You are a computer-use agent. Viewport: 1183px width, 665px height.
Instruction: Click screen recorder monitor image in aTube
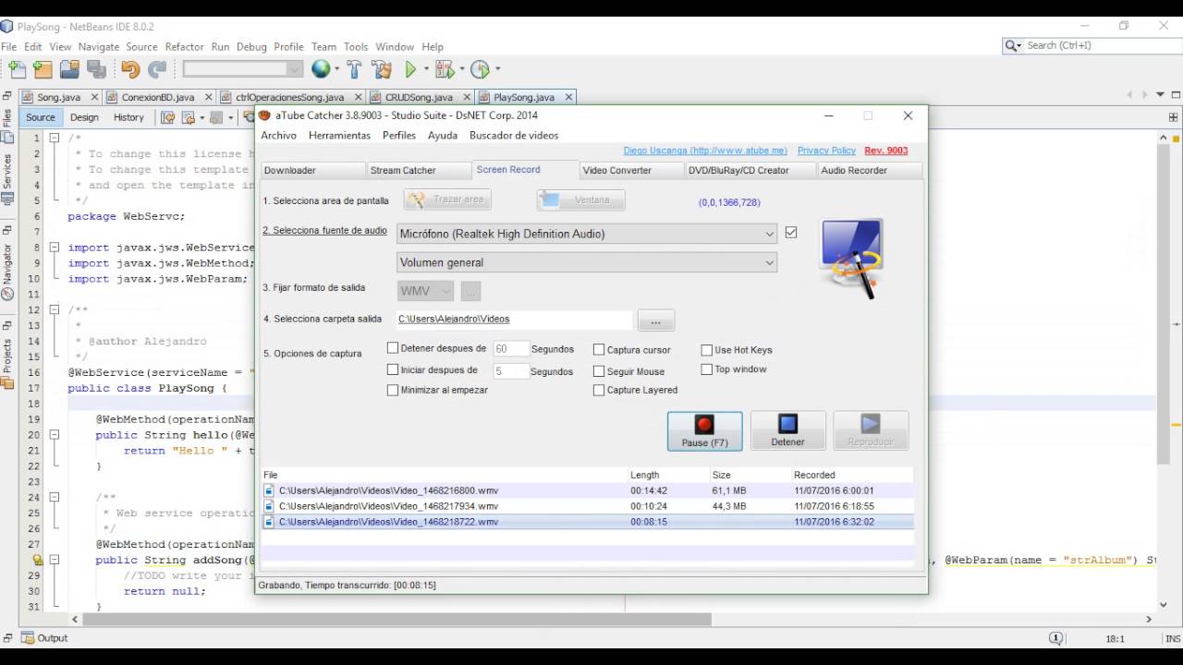click(x=851, y=258)
